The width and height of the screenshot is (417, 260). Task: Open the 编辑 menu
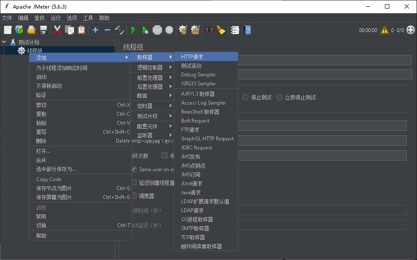coord(23,18)
